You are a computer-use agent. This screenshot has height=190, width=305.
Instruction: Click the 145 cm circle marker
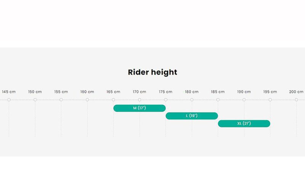pos(9,100)
